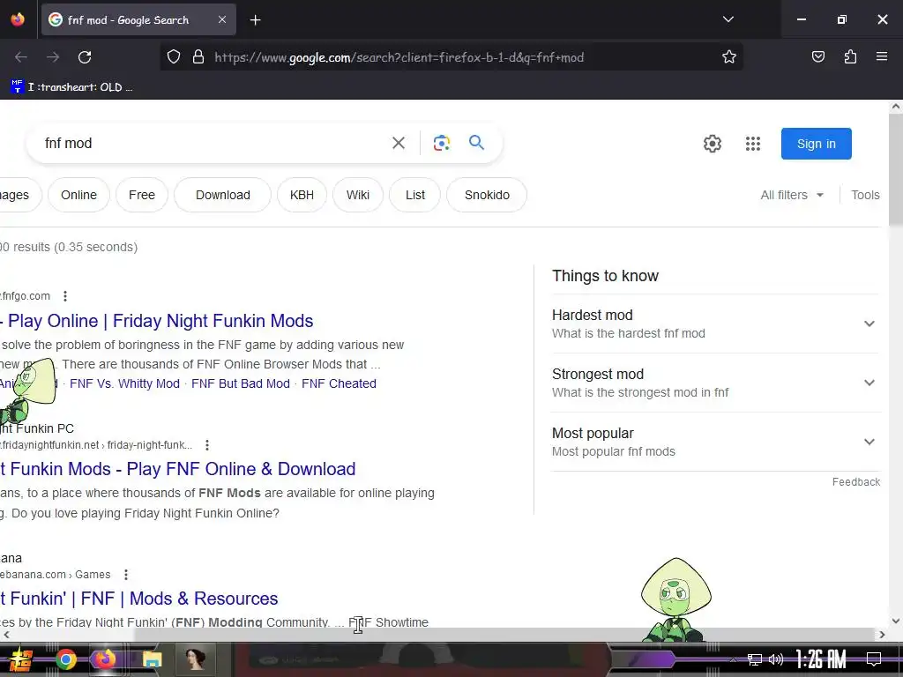Screen dimensions: 903x677
Task: Open the Firefox hamburger menu
Action: click(882, 57)
